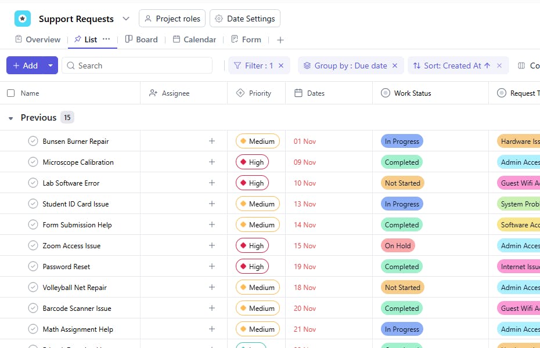The width and height of the screenshot is (540, 348).
Task: Open Date Settings
Action: pyautogui.click(x=245, y=19)
